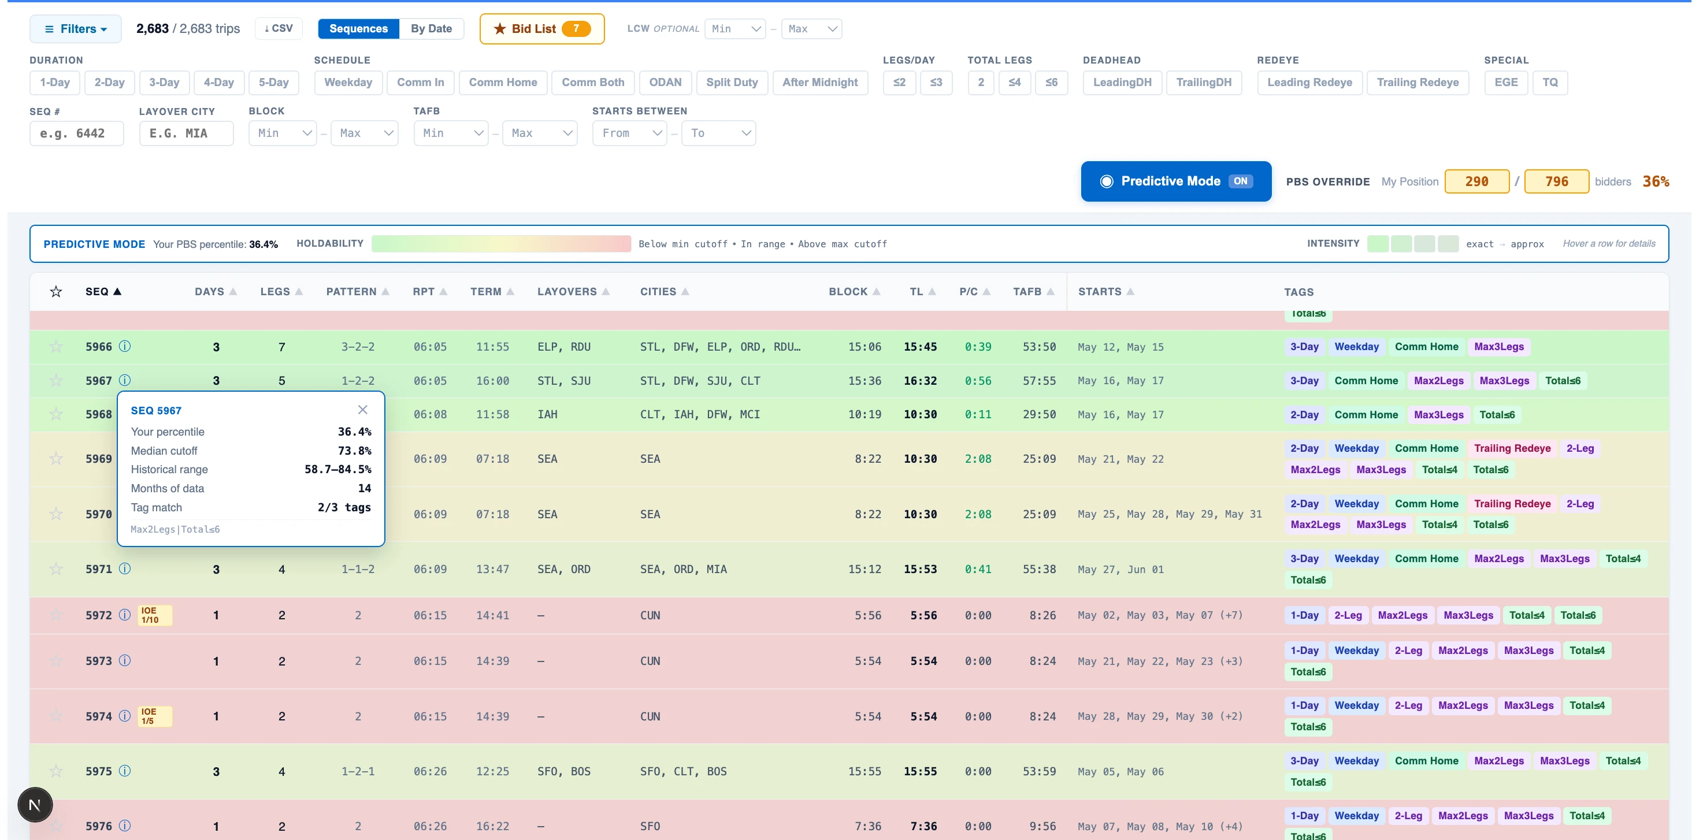The height and width of the screenshot is (840, 1692).
Task: Click the first intensity swatch
Action: click(x=1378, y=244)
